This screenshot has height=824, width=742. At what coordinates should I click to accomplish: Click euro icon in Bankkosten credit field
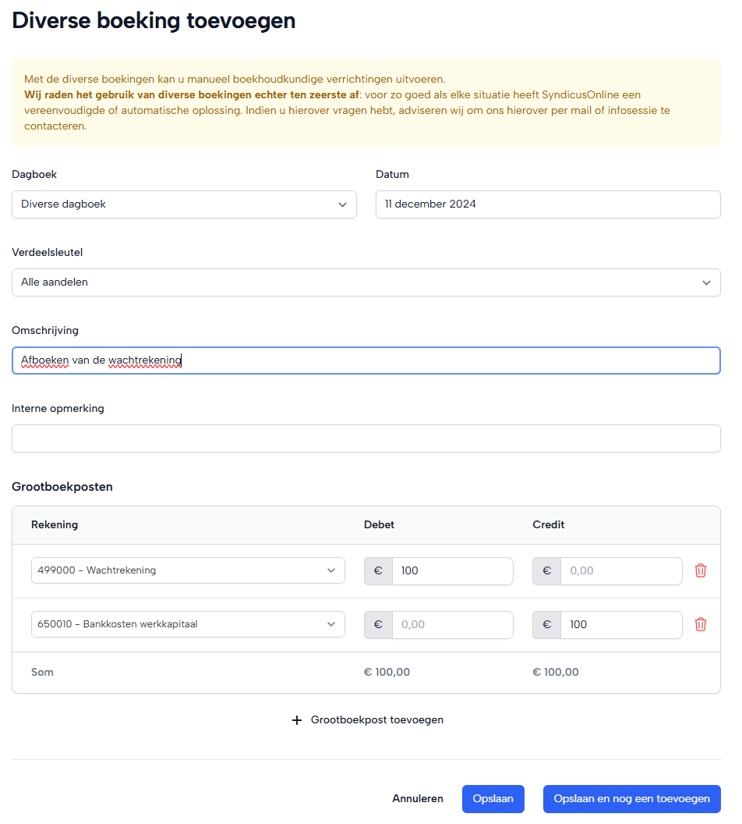[x=546, y=624]
